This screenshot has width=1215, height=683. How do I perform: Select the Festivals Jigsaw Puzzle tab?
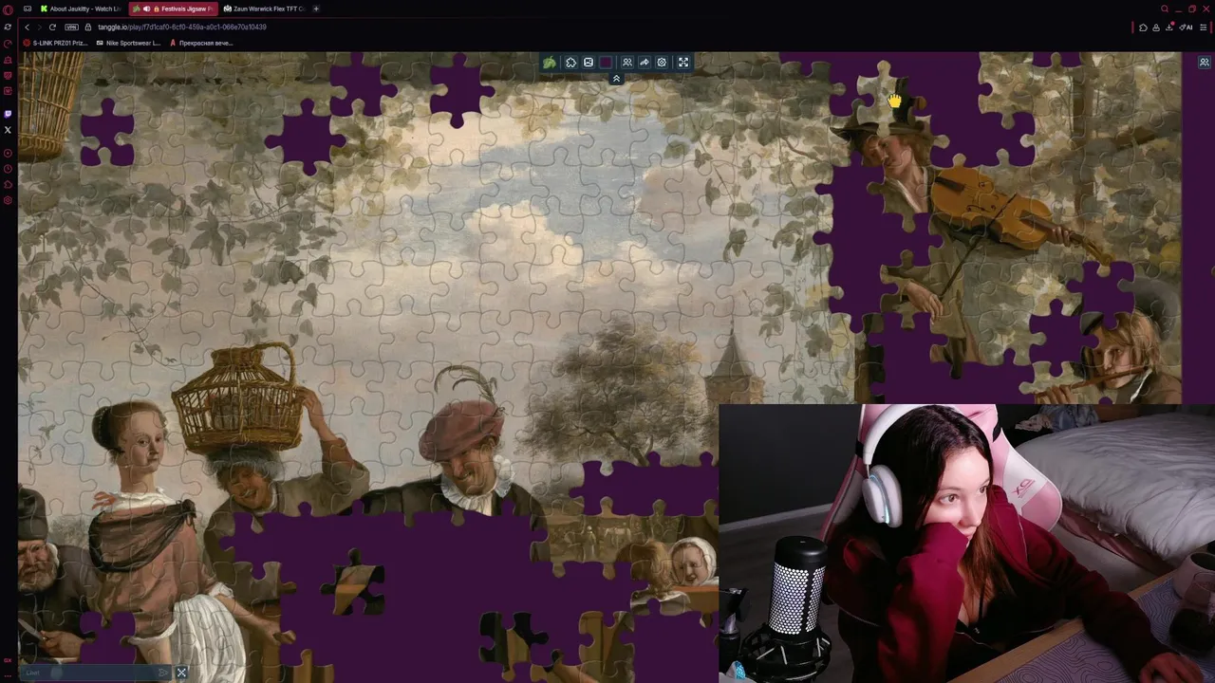174,9
